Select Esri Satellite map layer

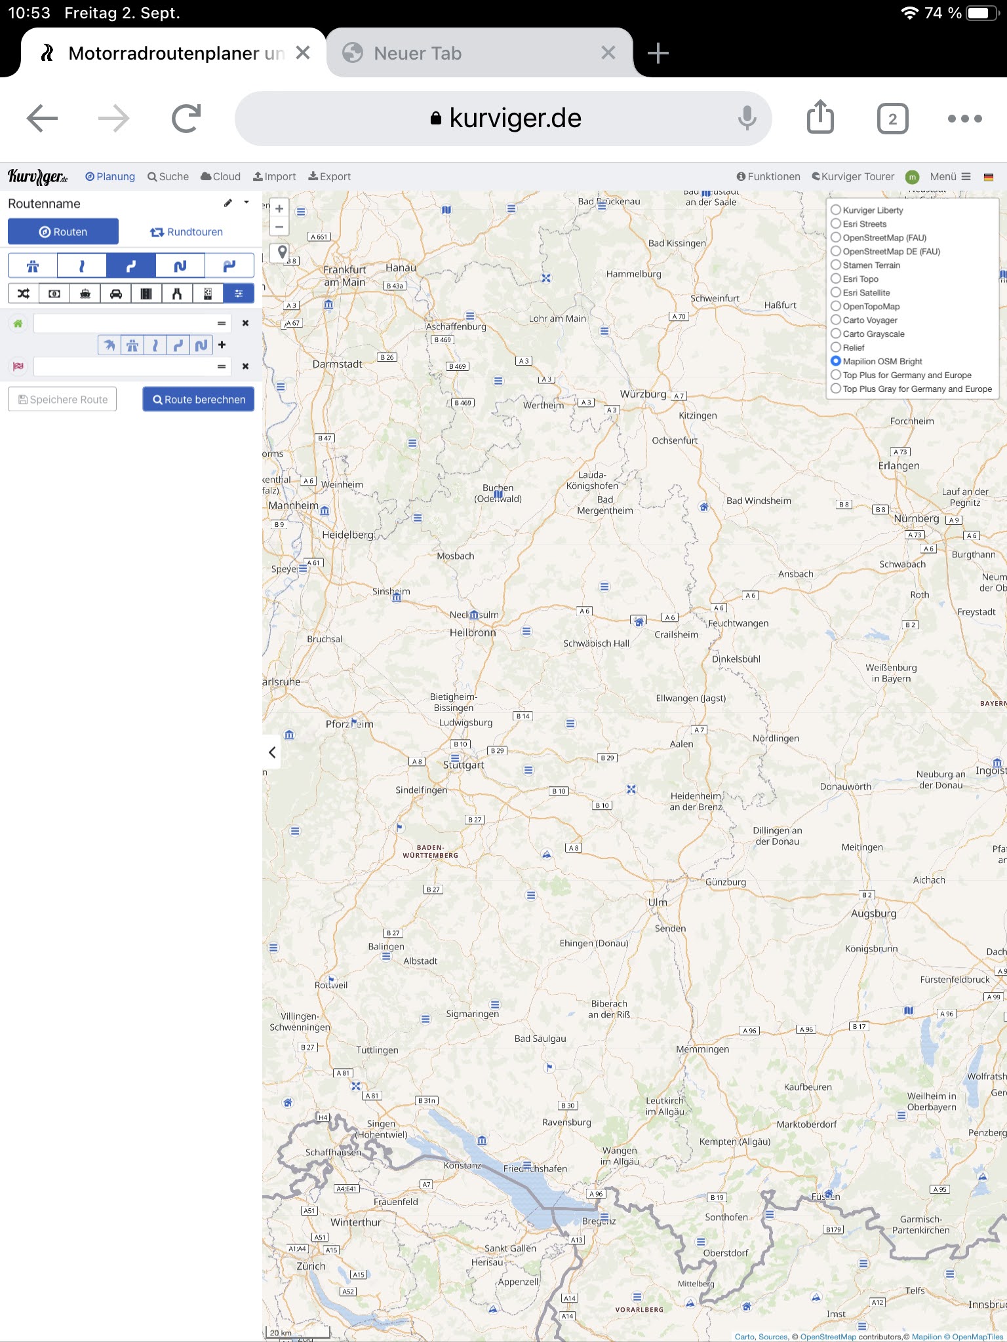coord(836,292)
